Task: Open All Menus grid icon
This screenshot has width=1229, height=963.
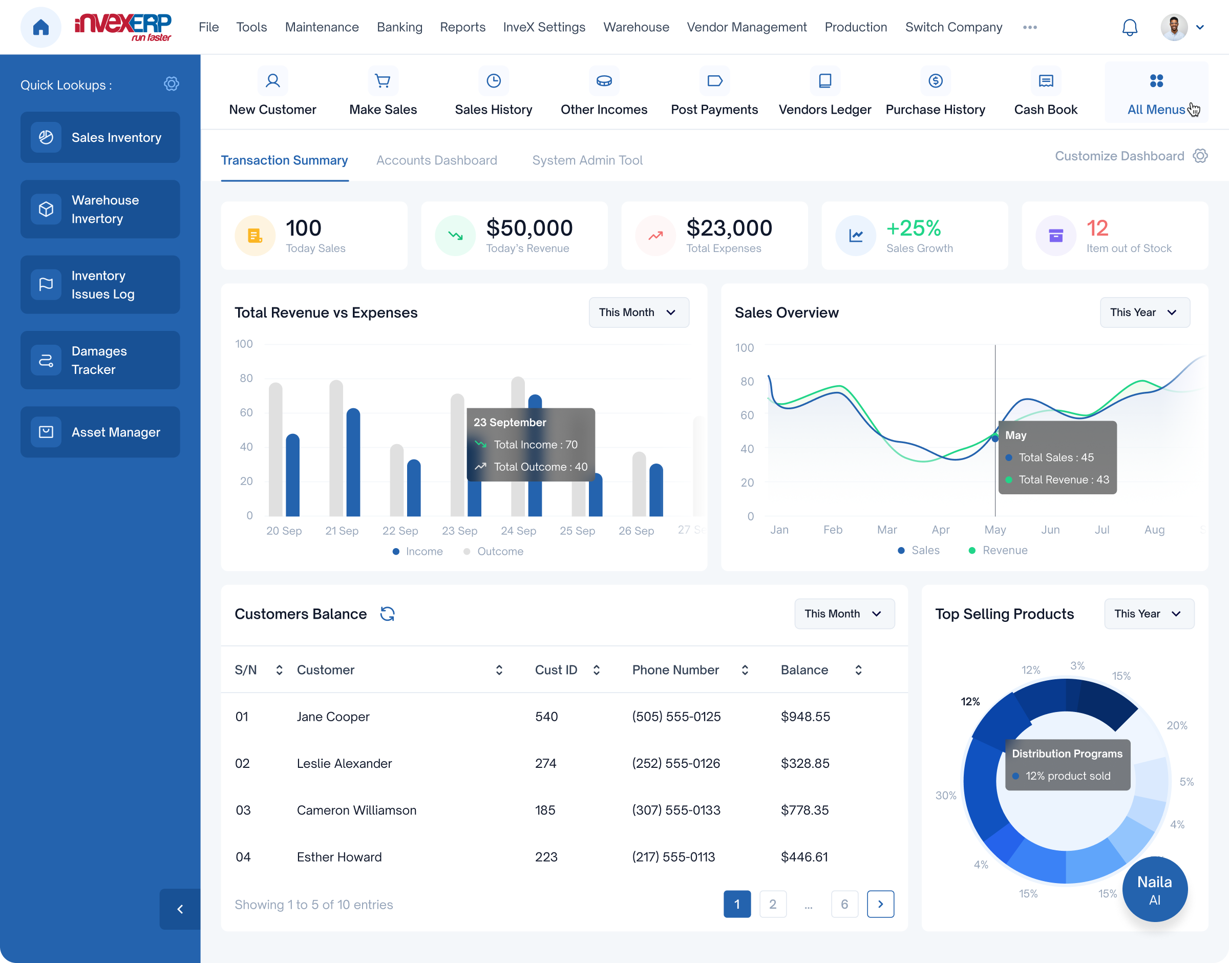Action: click(1156, 81)
